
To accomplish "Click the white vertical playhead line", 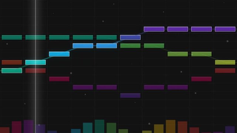I will pos(35,66).
